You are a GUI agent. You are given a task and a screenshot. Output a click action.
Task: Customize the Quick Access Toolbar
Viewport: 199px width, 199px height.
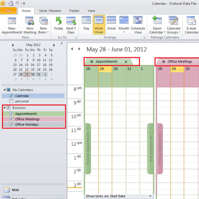(24, 4)
